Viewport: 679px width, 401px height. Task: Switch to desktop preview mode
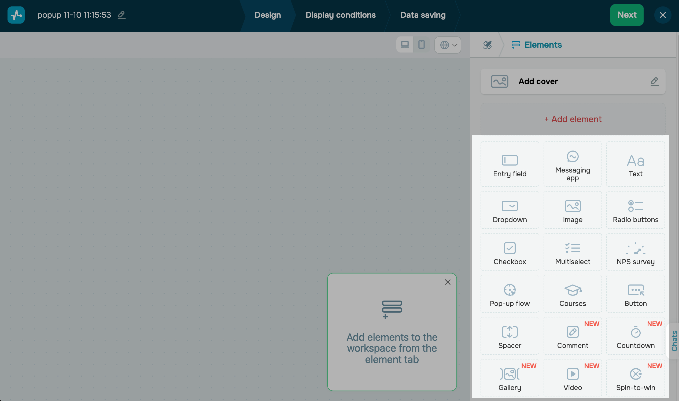[405, 44]
